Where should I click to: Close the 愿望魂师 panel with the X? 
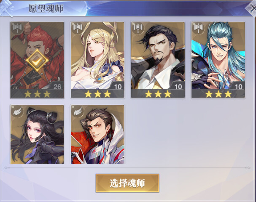252,9
